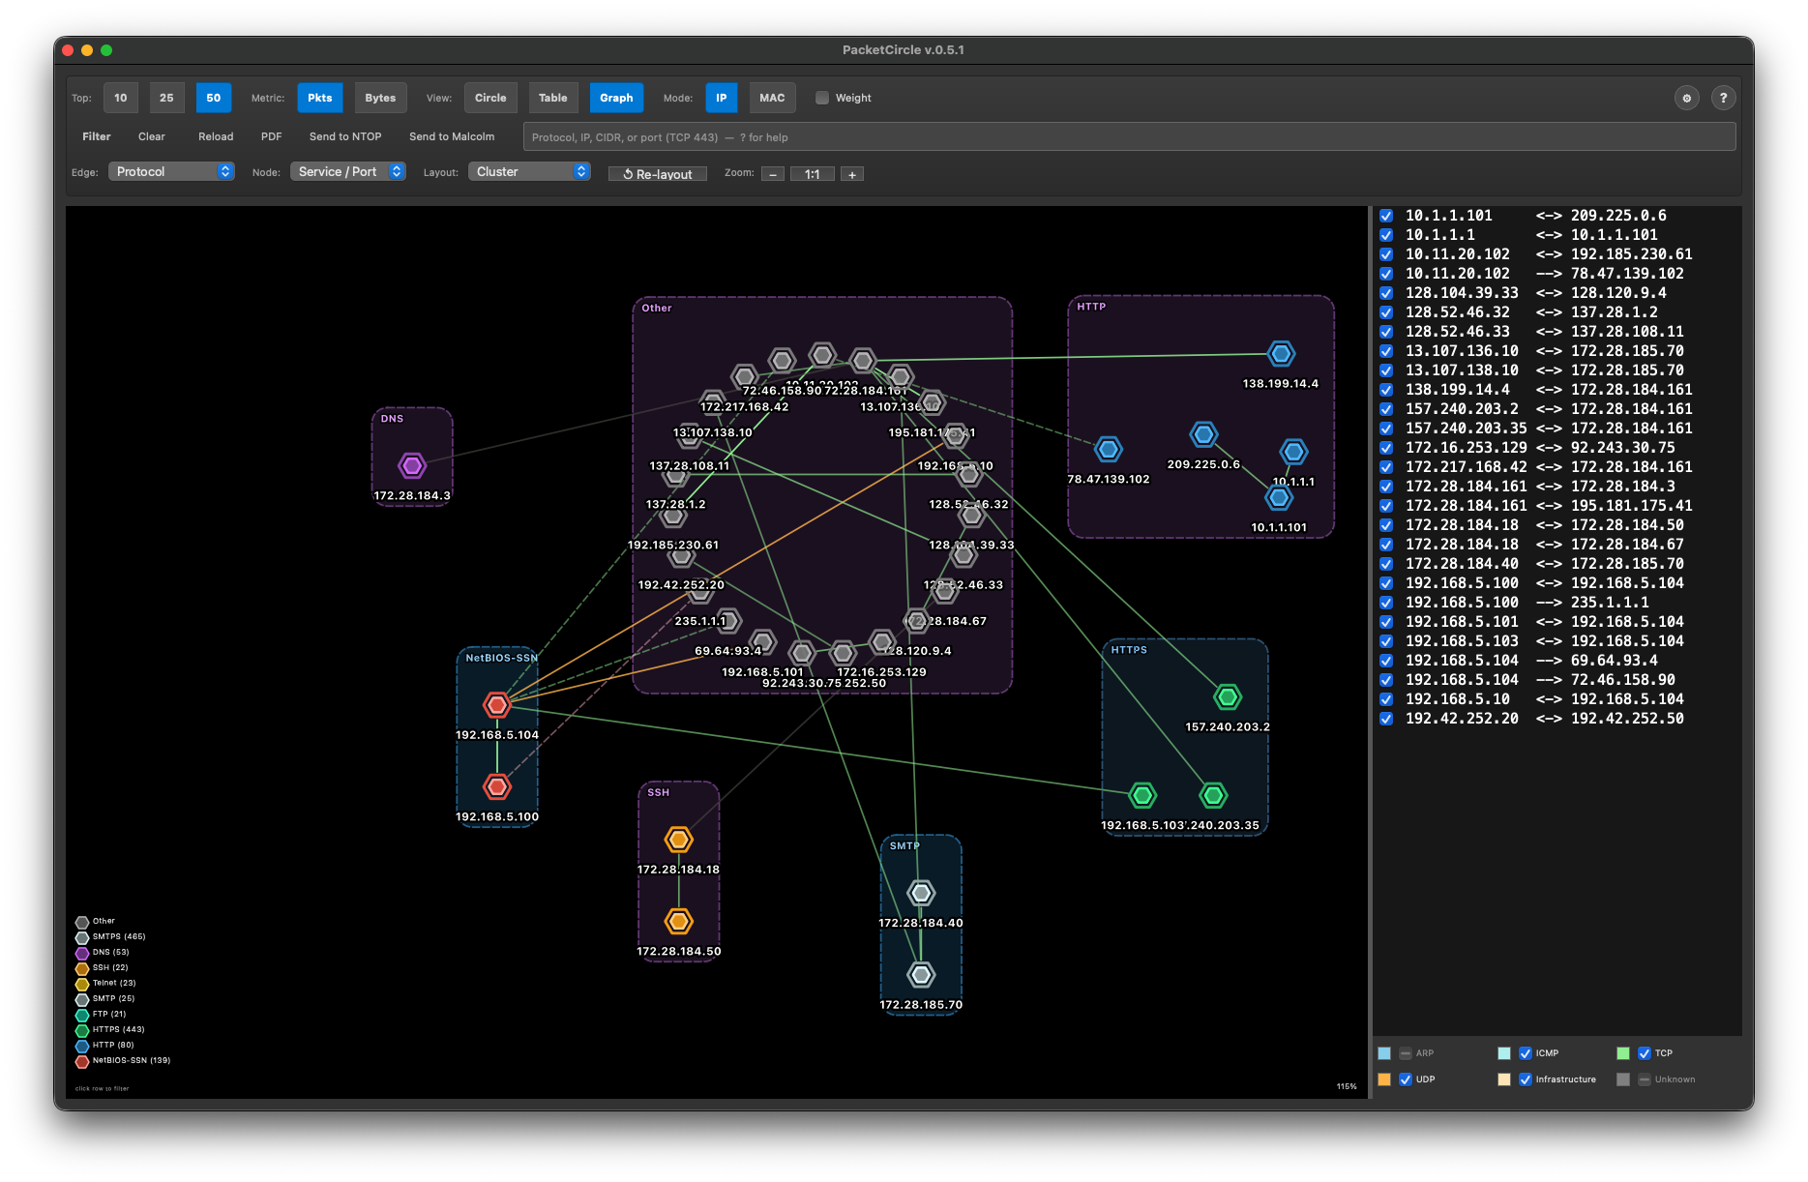Select SSH node 172.28.184.18
This screenshot has height=1182, width=1808.
[679, 839]
